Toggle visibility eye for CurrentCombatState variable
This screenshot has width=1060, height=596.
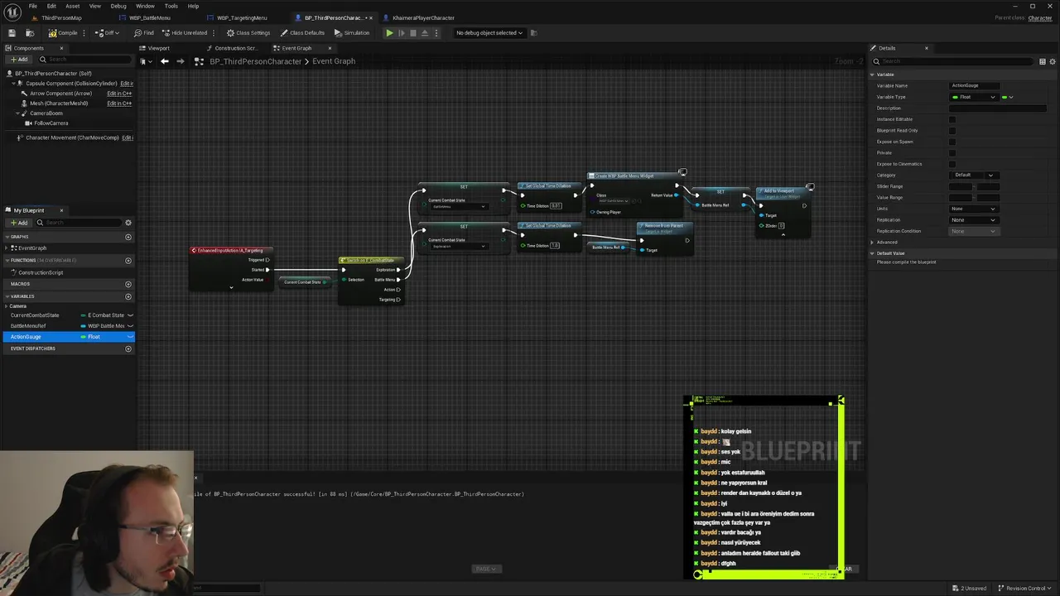[130, 315]
